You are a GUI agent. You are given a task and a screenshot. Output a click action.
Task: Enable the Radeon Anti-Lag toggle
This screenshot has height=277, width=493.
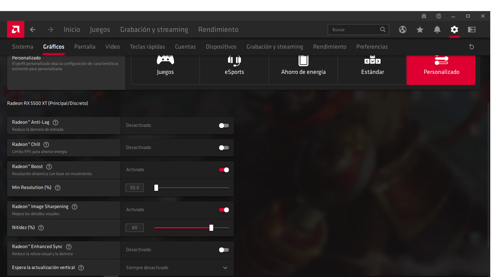(x=224, y=125)
